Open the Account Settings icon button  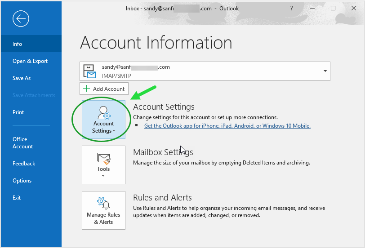[103, 120]
